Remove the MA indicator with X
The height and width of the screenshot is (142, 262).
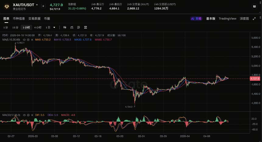[32, 40]
